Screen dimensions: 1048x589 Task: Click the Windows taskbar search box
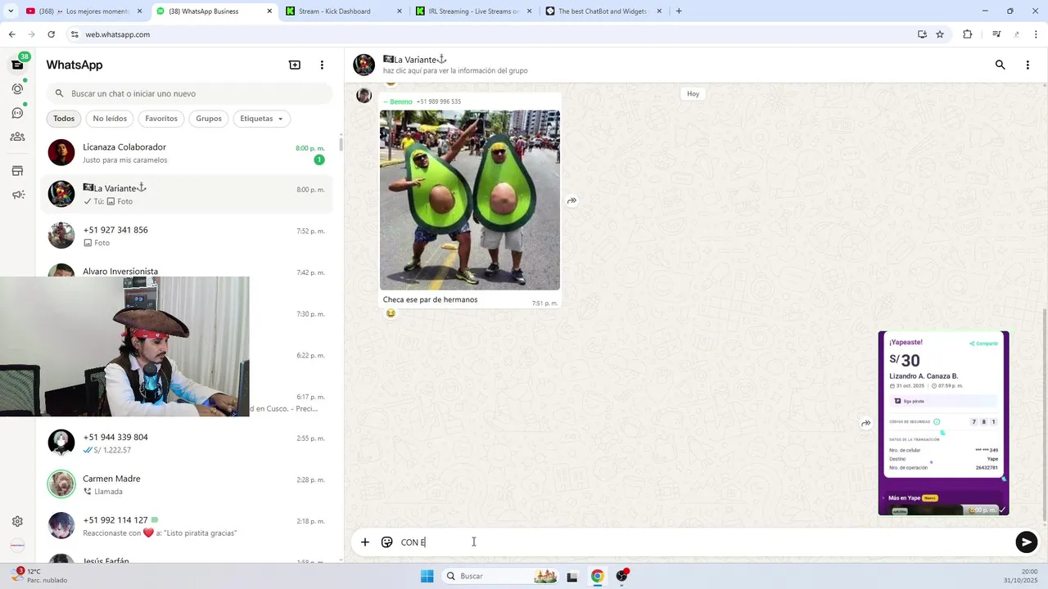pyautogui.click(x=500, y=576)
